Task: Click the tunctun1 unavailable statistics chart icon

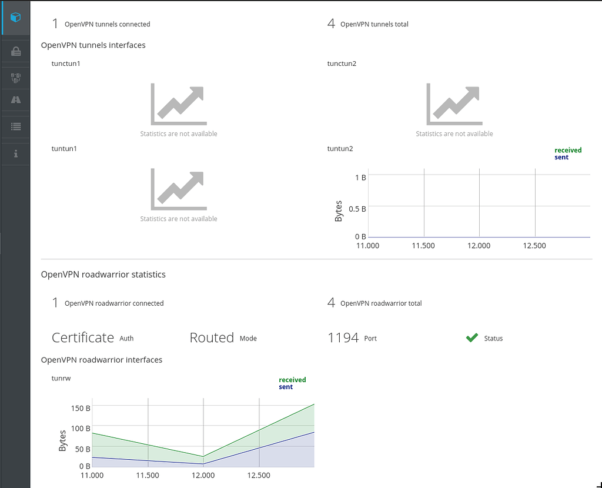Action: coord(178,104)
